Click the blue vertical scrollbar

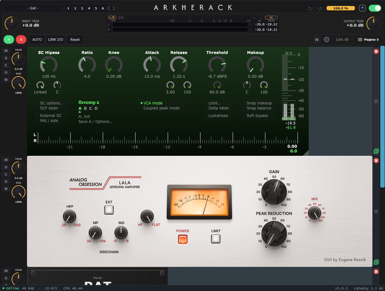tap(382, 117)
